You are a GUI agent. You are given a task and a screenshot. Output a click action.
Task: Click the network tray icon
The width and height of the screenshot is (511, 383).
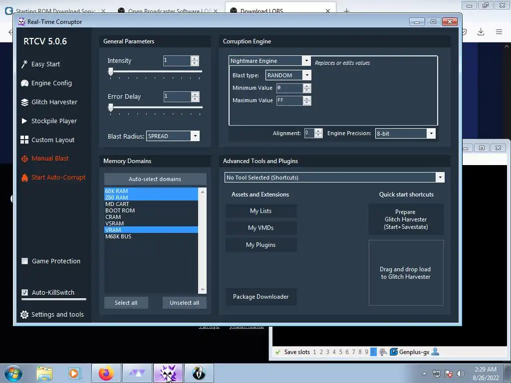[x=436, y=374]
